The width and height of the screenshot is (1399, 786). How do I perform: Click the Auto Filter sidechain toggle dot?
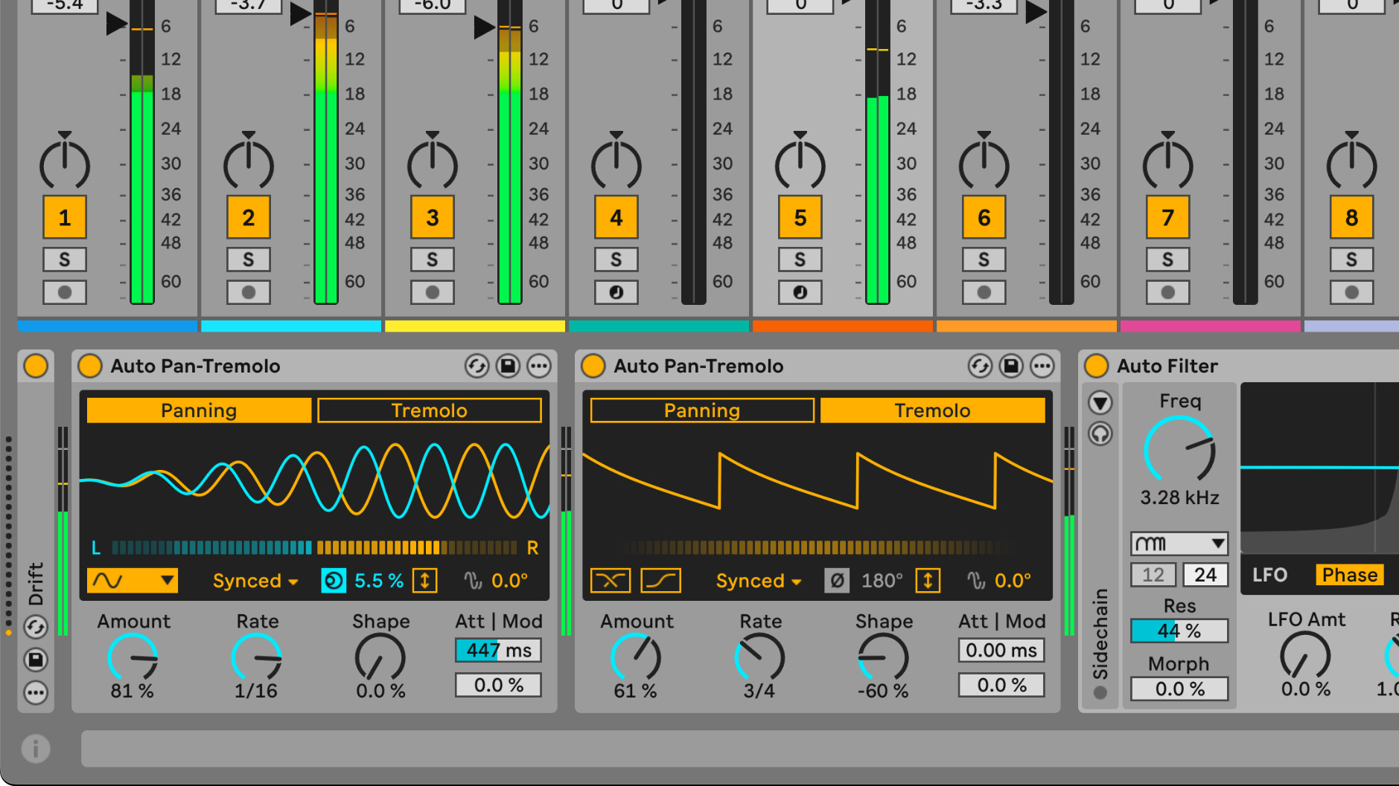click(x=1100, y=692)
